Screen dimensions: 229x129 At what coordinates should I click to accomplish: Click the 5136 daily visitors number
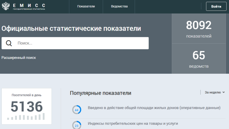pos(27,106)
